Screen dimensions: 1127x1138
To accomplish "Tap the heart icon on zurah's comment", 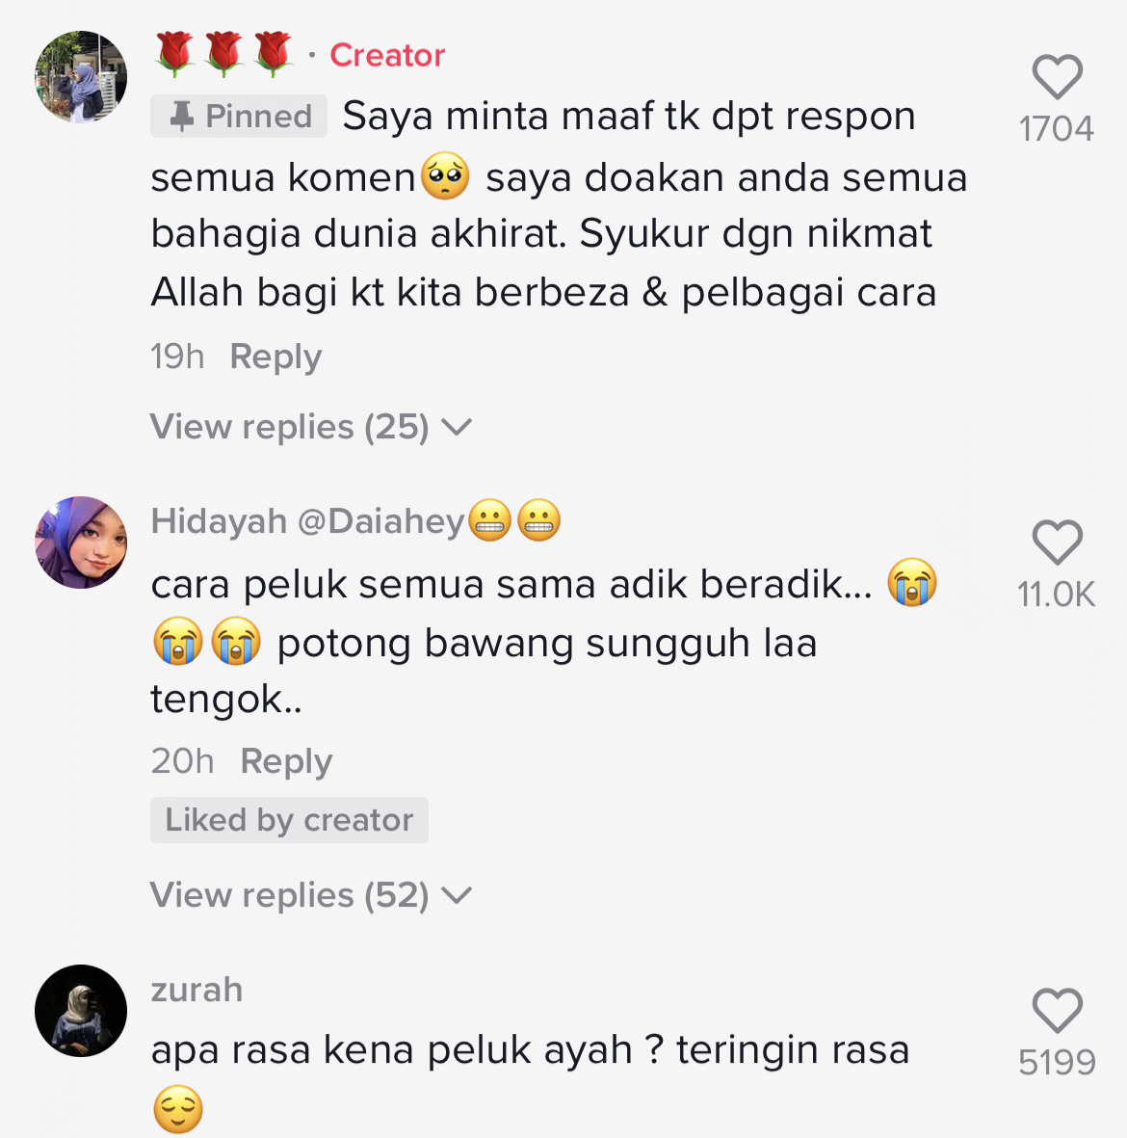I will pyautogui.click(x=1057, y=1010).
